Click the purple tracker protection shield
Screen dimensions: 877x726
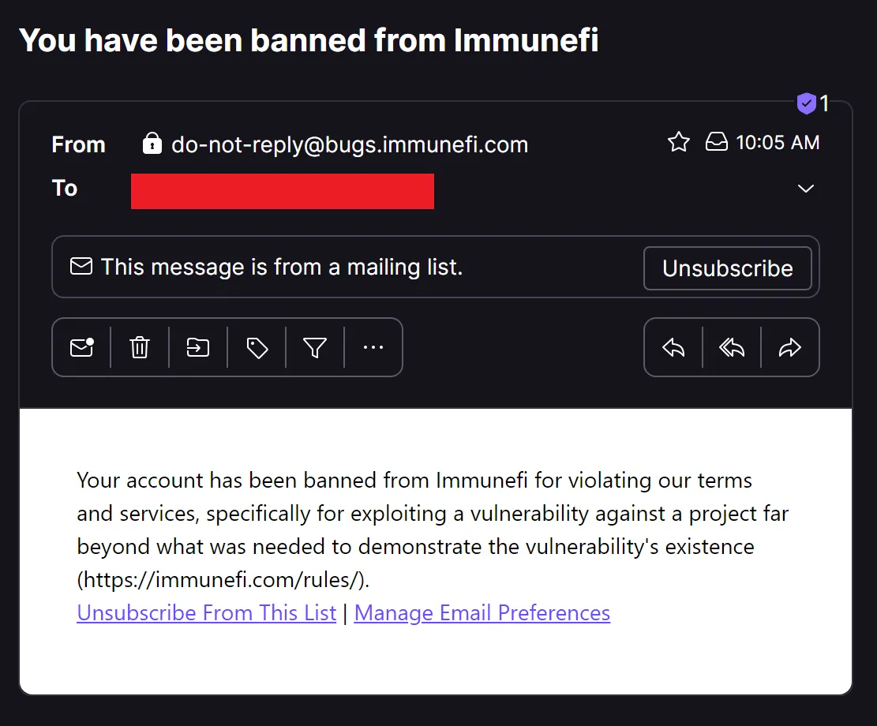coord(806,103)
